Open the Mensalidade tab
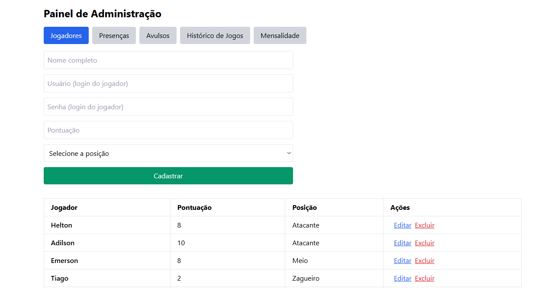This screenshot has height=288, width=554. tap(280, 35)
